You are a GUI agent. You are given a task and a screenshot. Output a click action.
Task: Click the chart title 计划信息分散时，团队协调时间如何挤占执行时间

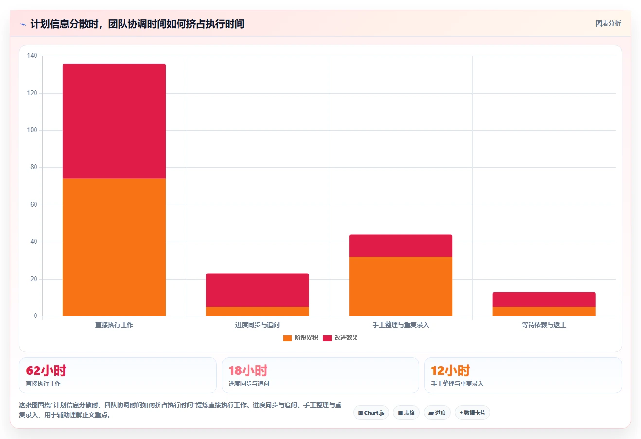[137, 24]
